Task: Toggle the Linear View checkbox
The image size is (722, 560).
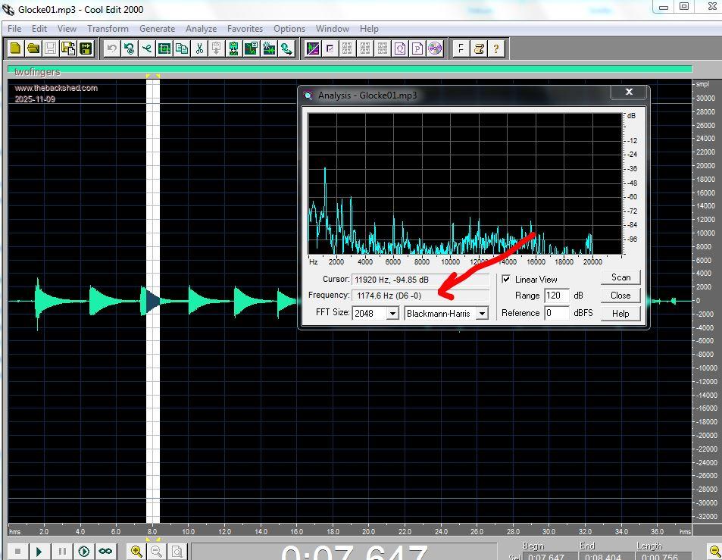Action: point(507,280)
